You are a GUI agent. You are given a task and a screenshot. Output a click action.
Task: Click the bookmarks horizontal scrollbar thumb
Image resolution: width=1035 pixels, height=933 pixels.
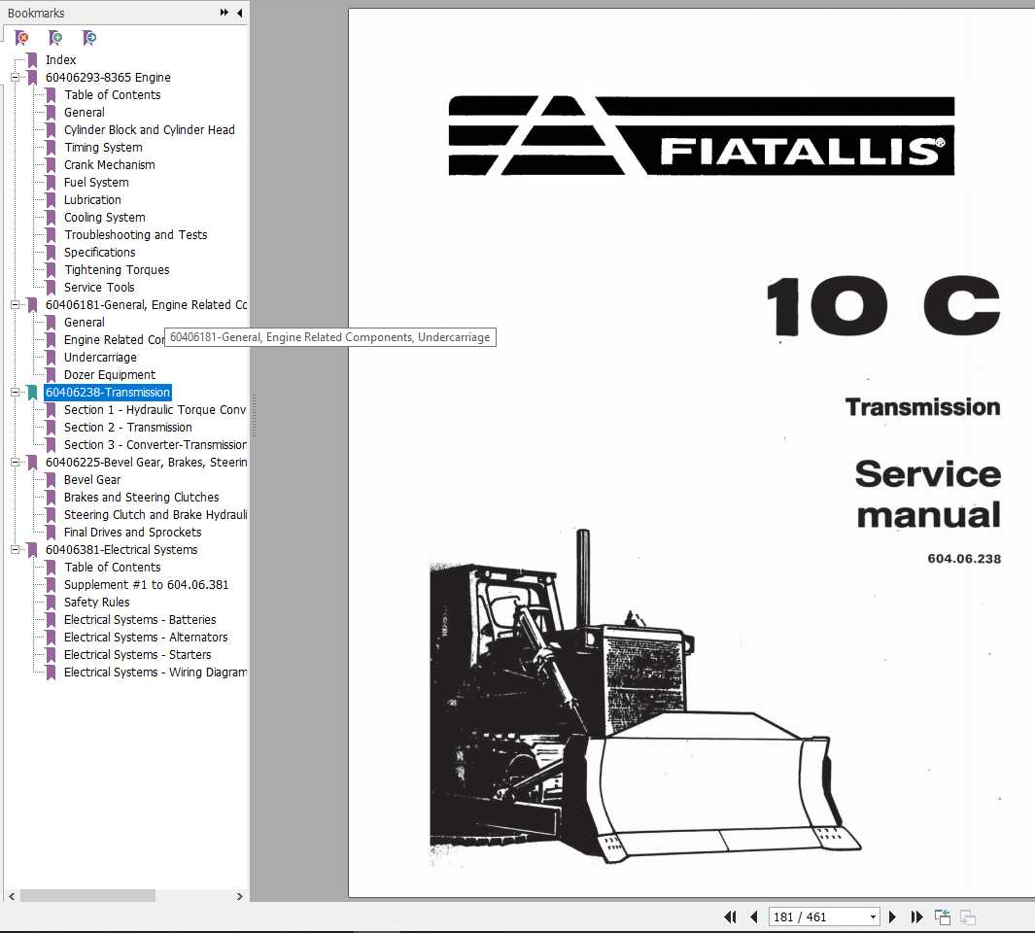87,896
